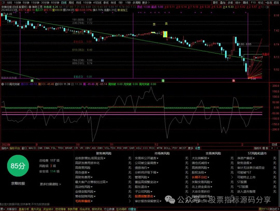Click the 财 marker on the chart bottom

point(102,81)
